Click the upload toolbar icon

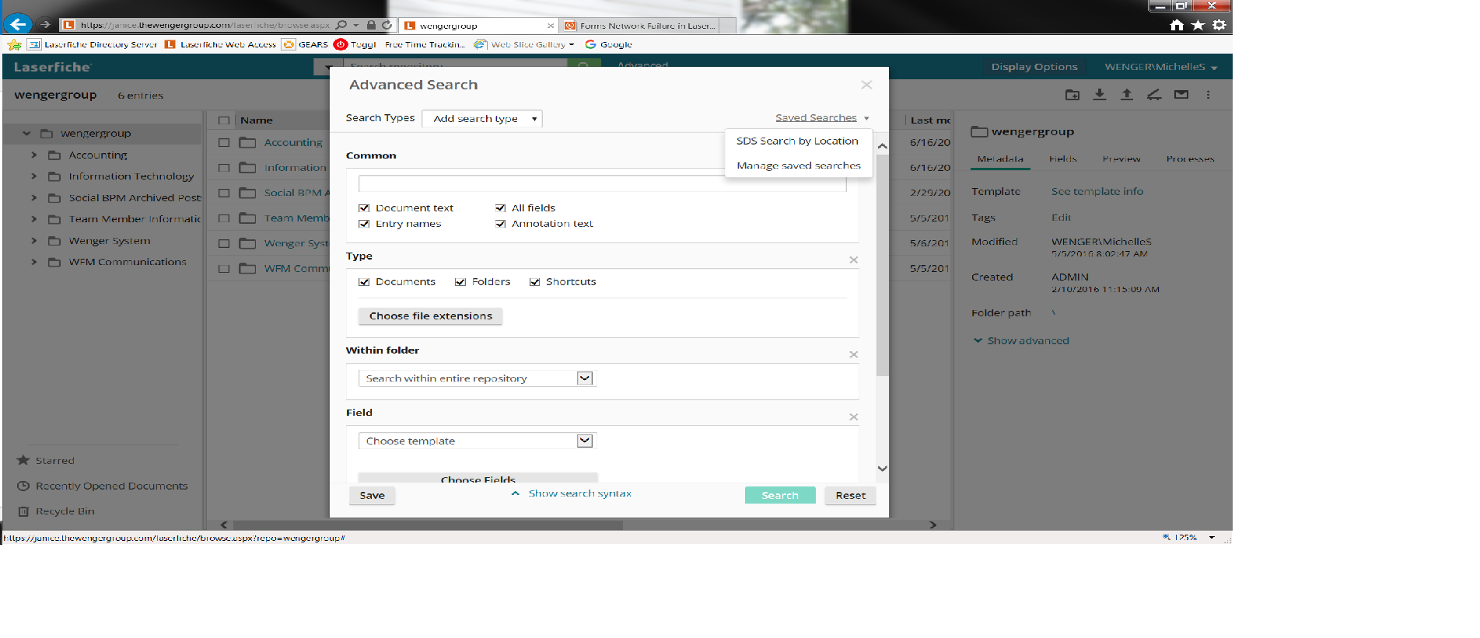pos(1127,95)
